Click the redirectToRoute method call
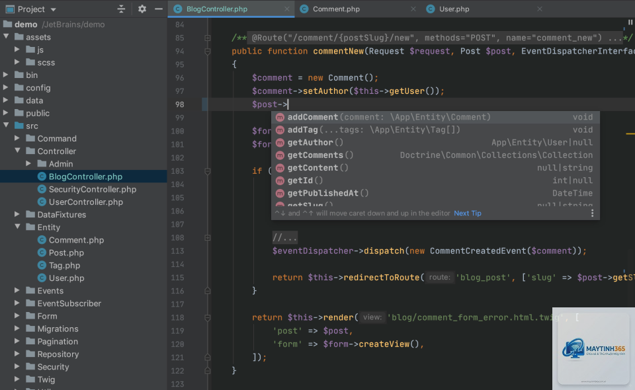The image size is (635, 390). click(x=382, y=278)
